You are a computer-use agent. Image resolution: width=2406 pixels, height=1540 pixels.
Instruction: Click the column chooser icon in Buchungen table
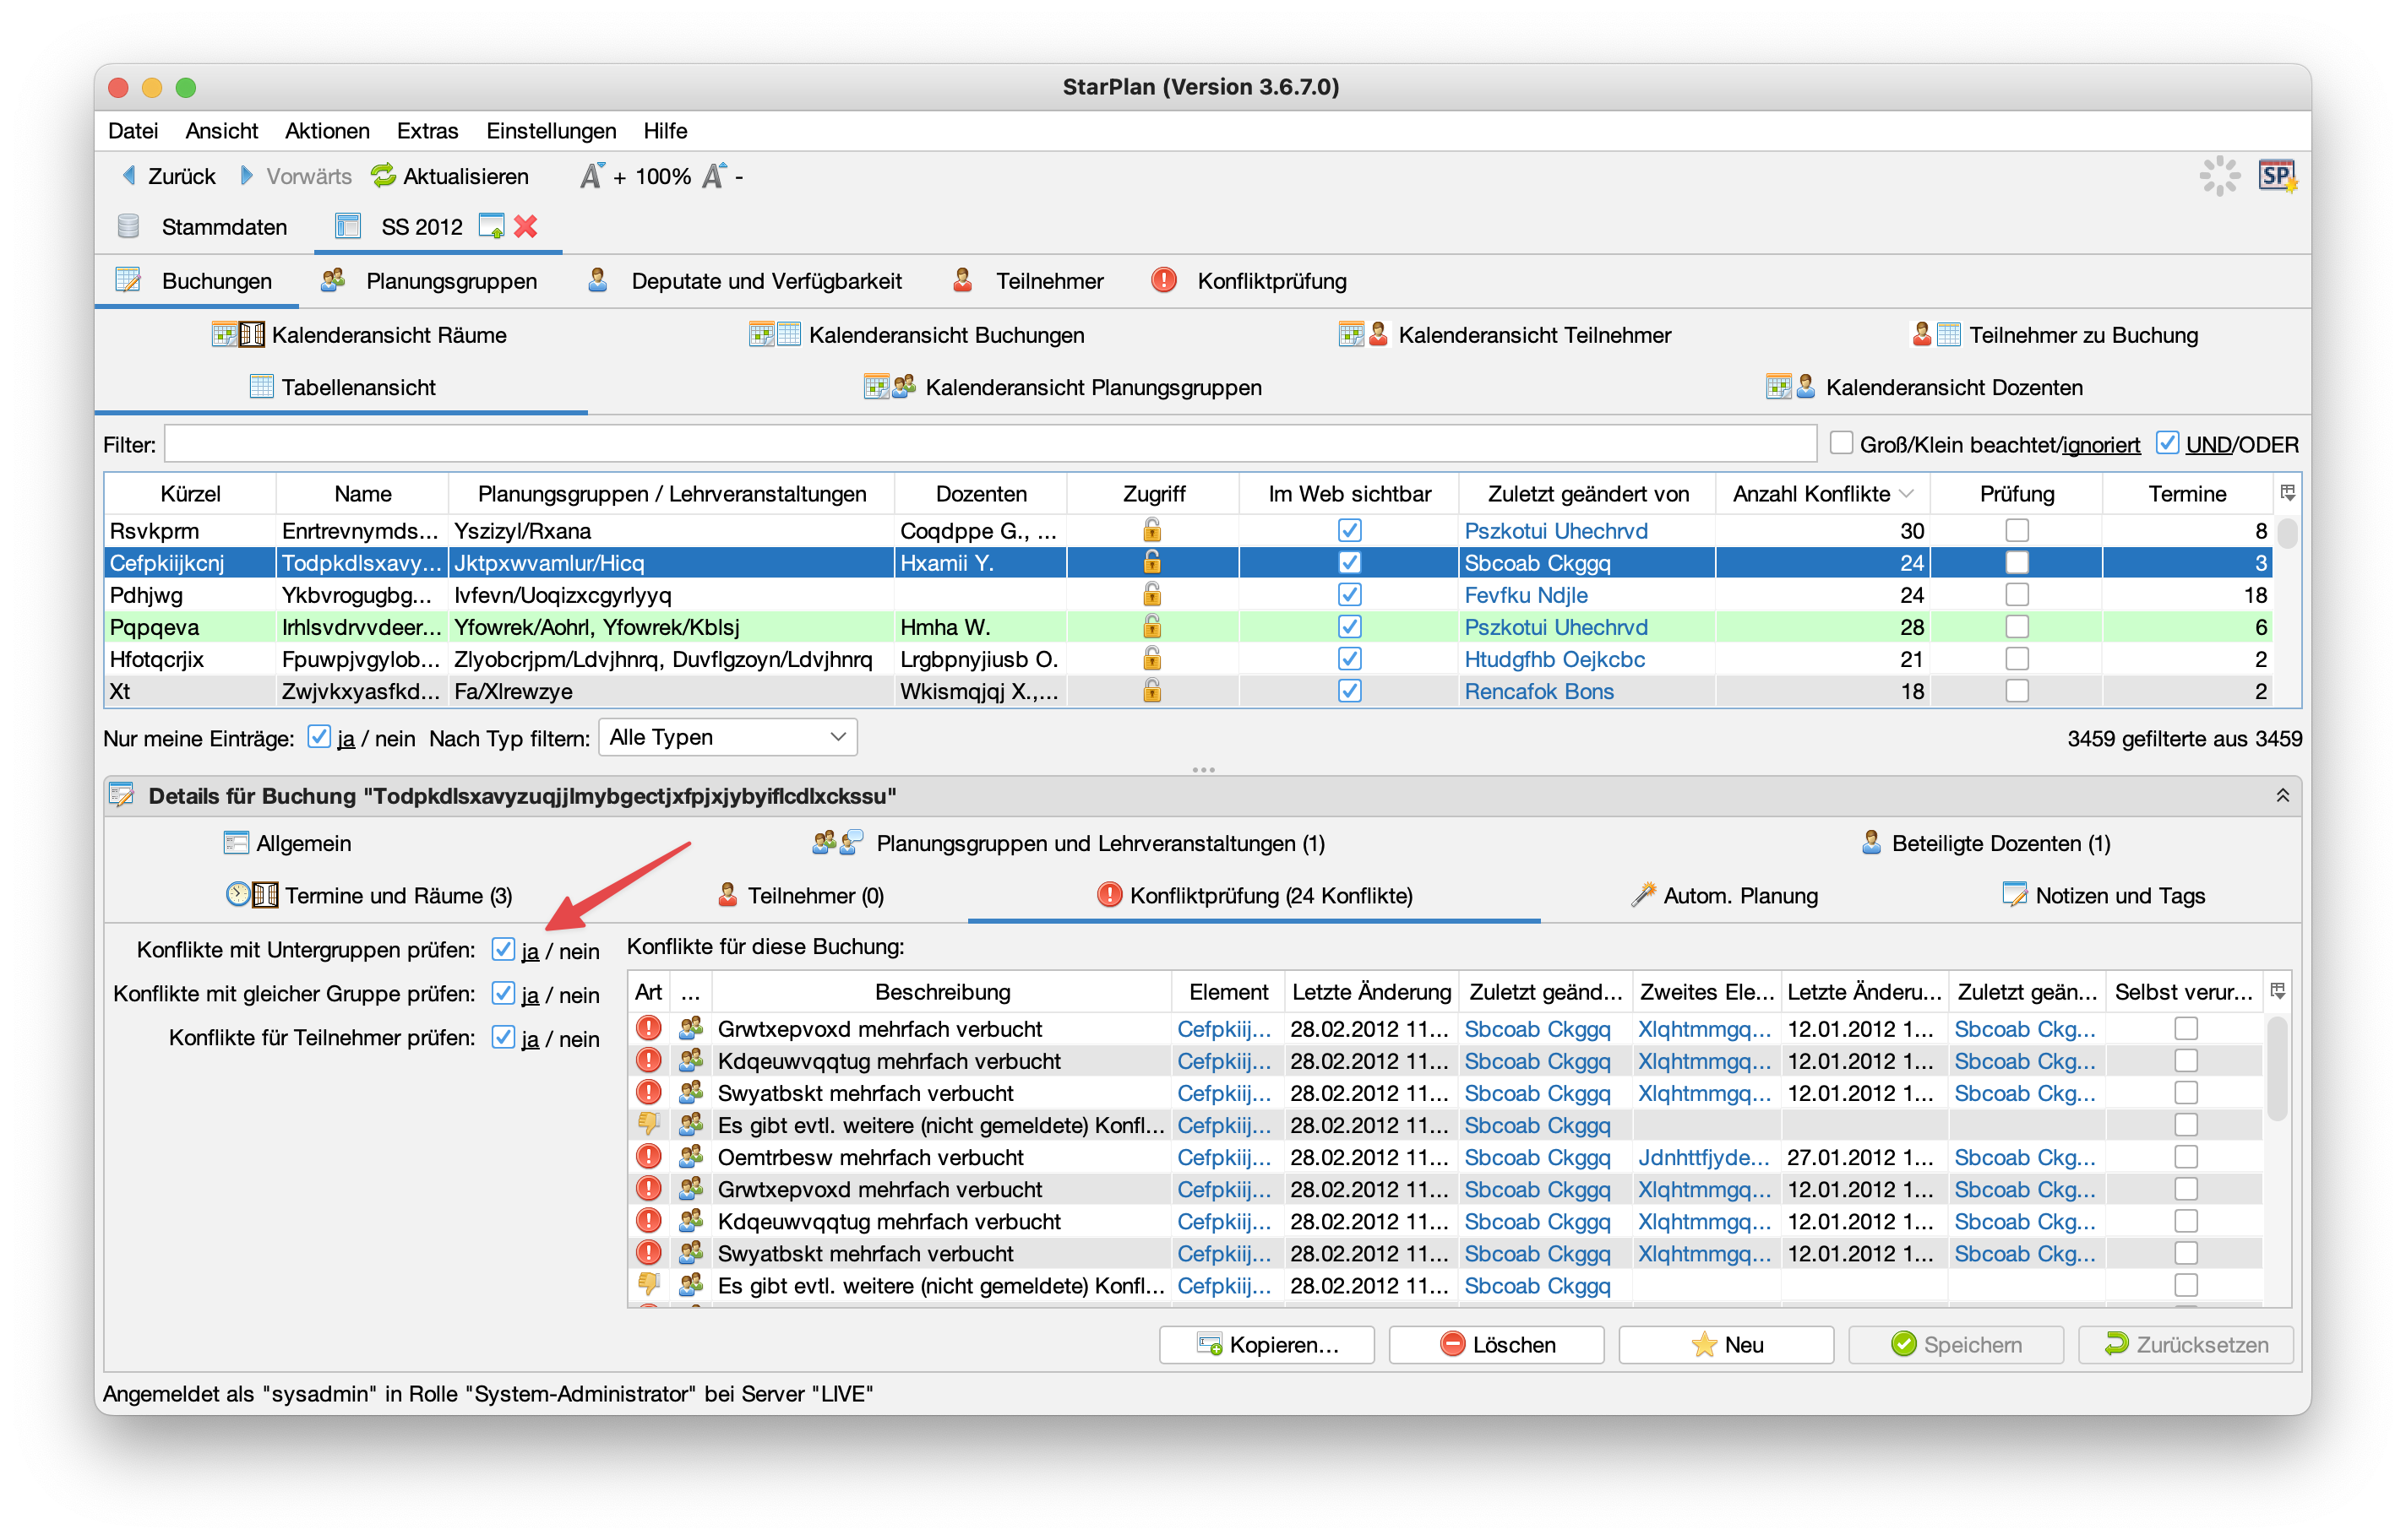click(x=2287, y=493)
